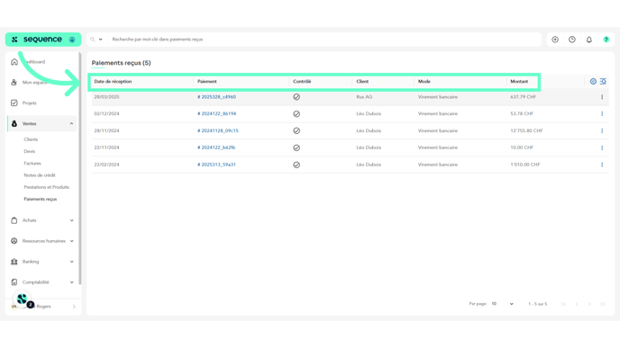Click the round Sequence assistant badge
Image resolution: width=620 pixels, height=348 pixels.
[23, 299]
